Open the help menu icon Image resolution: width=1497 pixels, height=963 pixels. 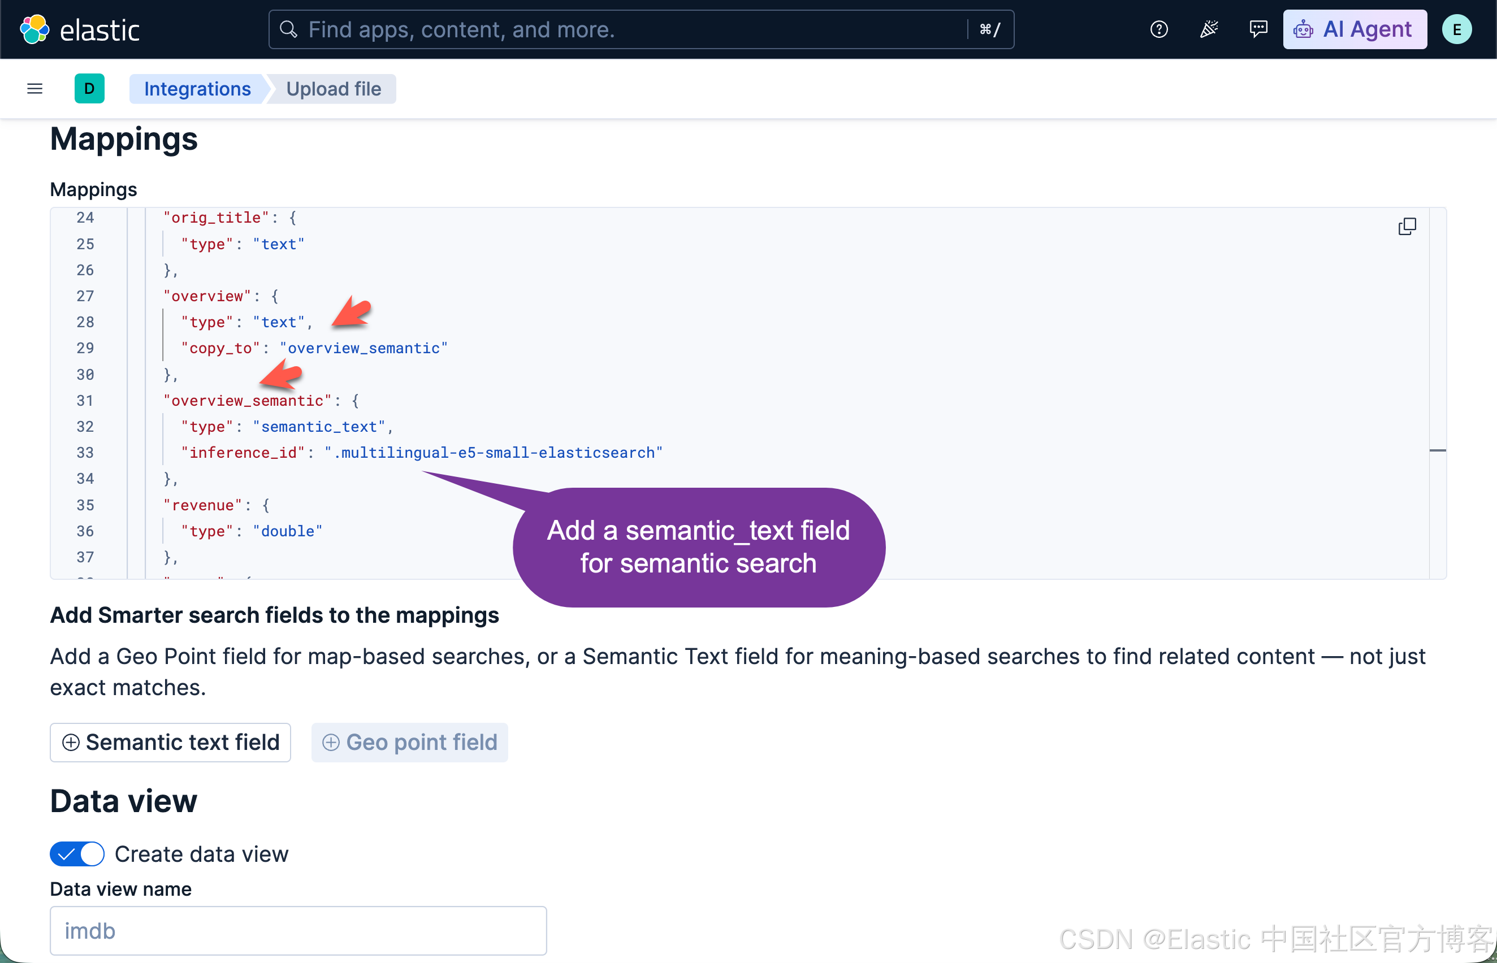(x=1158, y=29)
